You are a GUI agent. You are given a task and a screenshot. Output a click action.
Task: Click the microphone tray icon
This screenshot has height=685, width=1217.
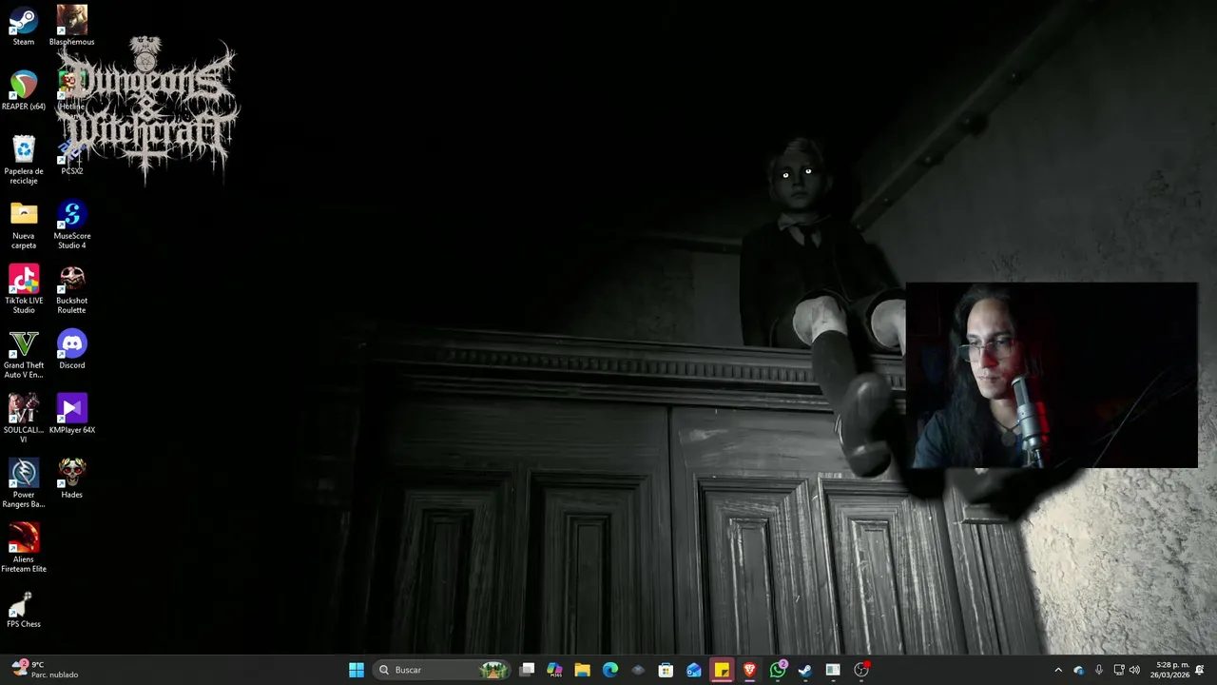tap(1099, 670)
